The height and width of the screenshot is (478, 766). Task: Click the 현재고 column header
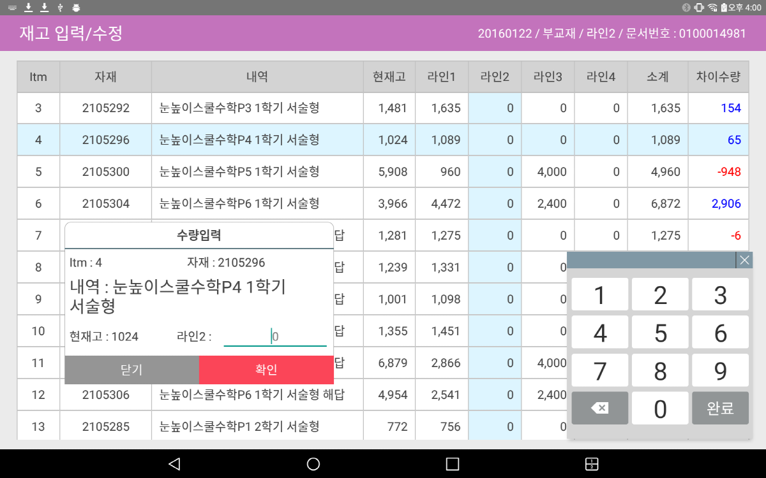click(389, 77)
